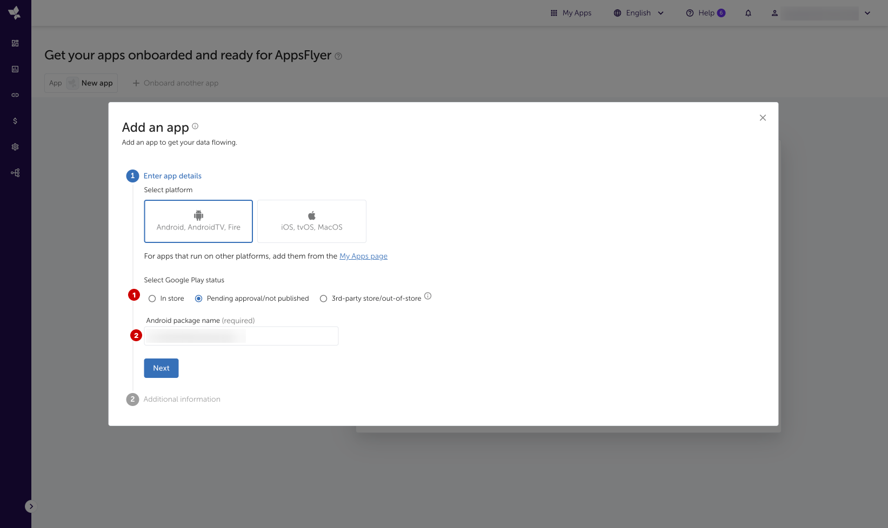Open the My Apps menu

pos(571,13)
